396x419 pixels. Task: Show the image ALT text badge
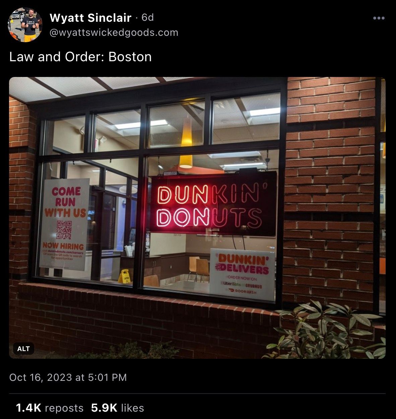tap(23, 348)
